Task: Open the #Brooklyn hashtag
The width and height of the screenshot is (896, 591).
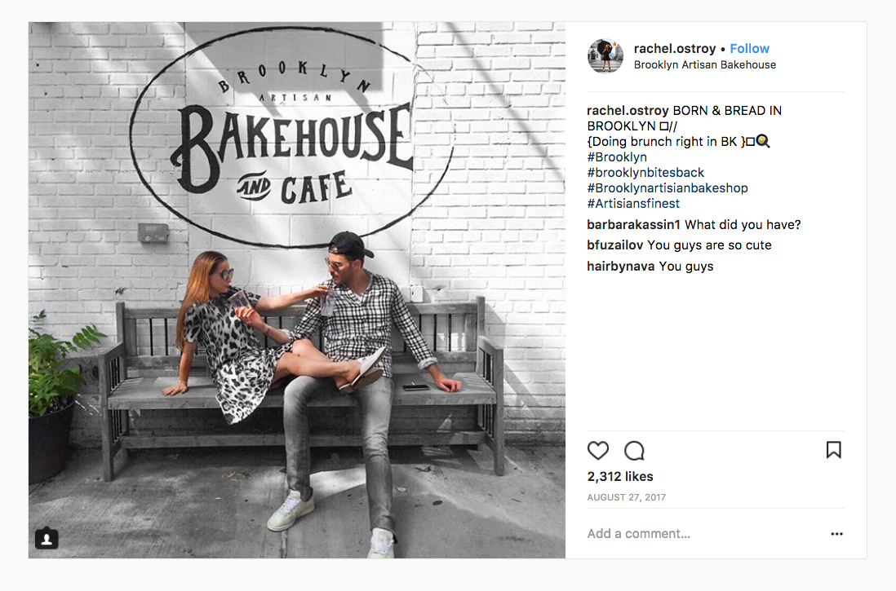Action: [x=617, y=157]
